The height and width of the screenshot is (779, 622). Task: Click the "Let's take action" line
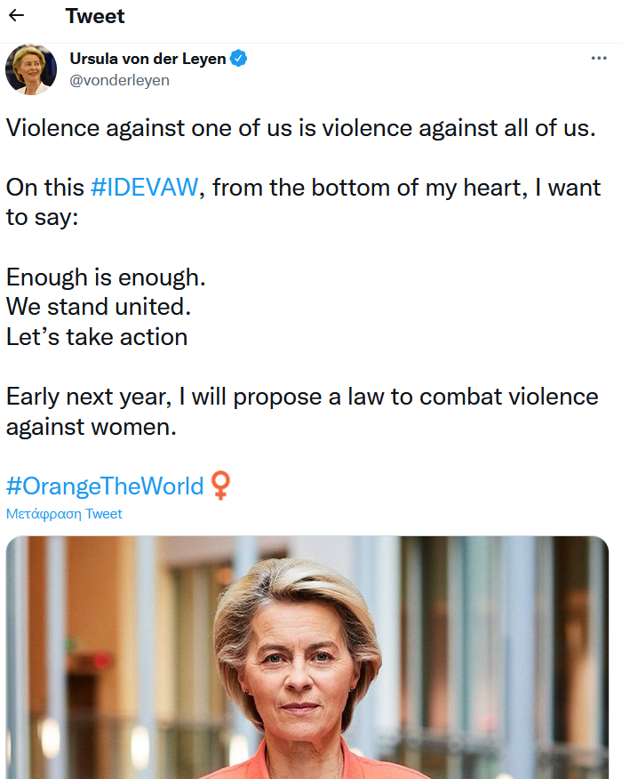(x=97, y=337)
